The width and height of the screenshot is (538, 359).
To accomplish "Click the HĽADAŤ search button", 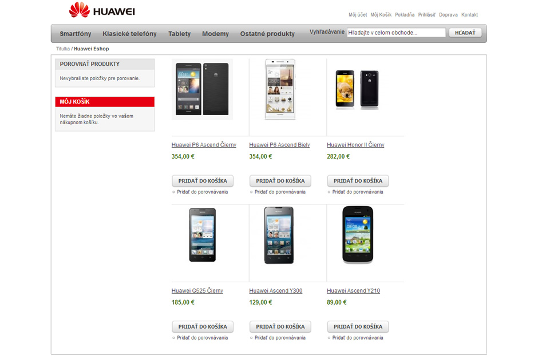I will [x=465, y=33].
